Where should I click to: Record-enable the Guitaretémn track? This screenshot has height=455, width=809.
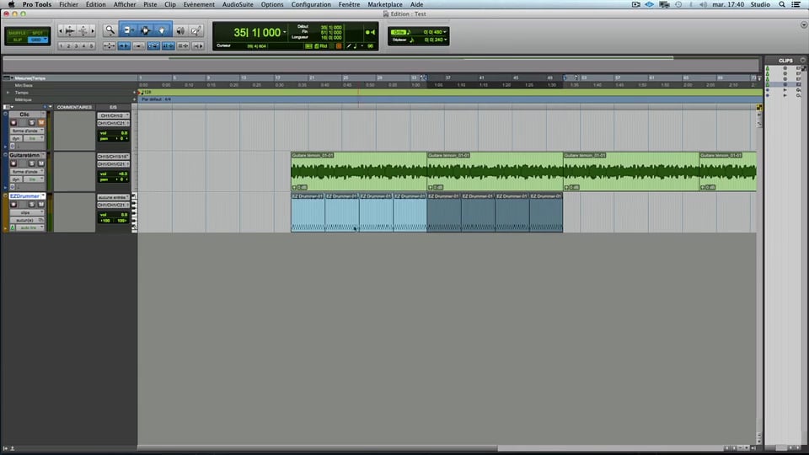(x=14, y=163)
